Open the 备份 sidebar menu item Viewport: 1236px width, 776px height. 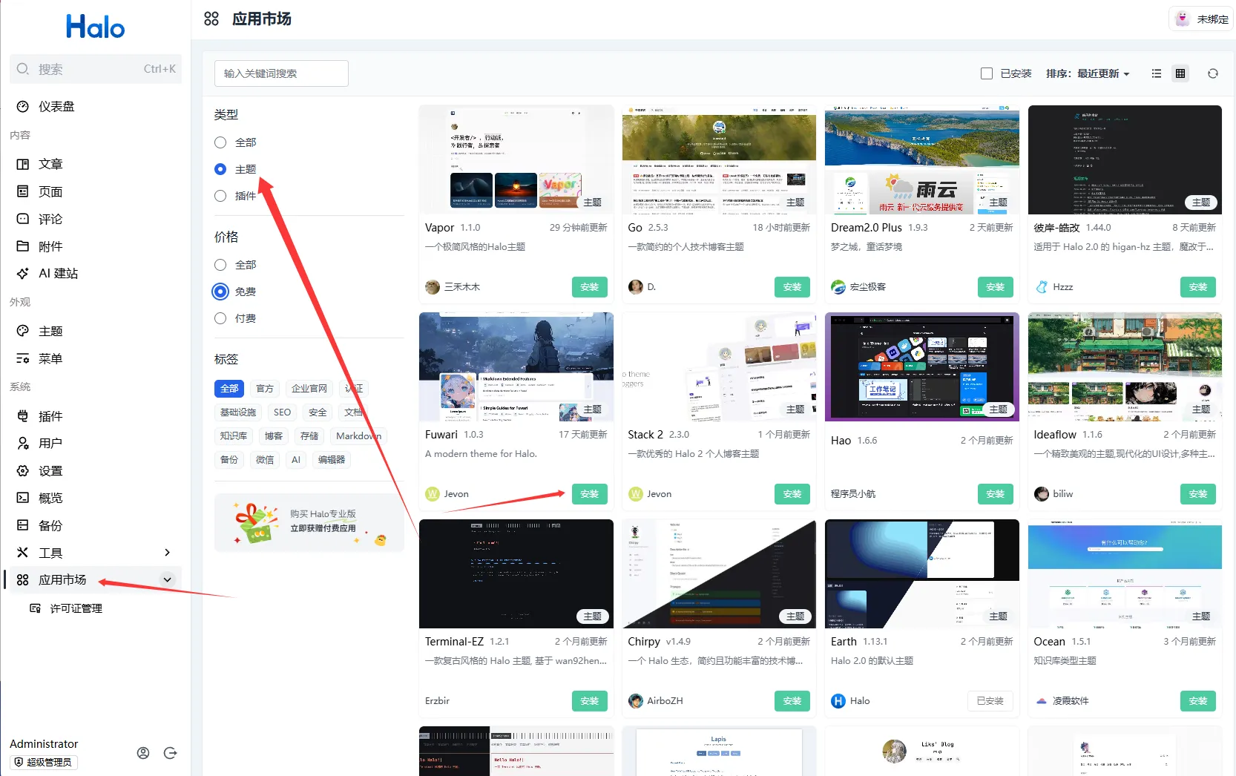click(50, 526)
